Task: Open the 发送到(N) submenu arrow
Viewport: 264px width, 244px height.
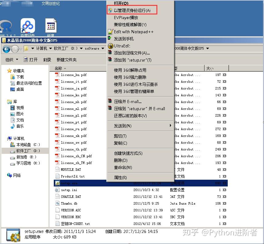Action: click(171, 126)
